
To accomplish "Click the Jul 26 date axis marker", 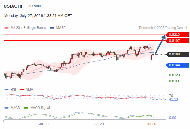I will (x=151, y=124).
